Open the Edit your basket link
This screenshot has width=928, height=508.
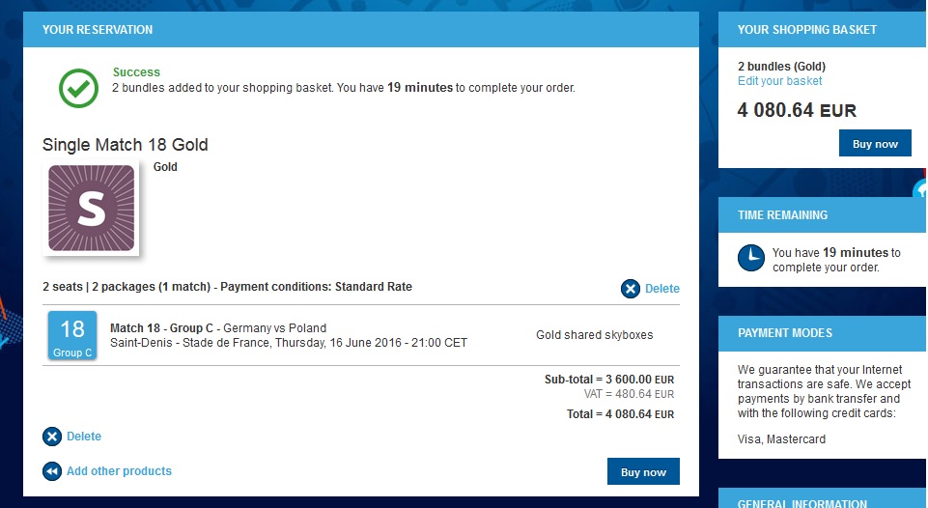pyautogui.click(x=779, y=81)
